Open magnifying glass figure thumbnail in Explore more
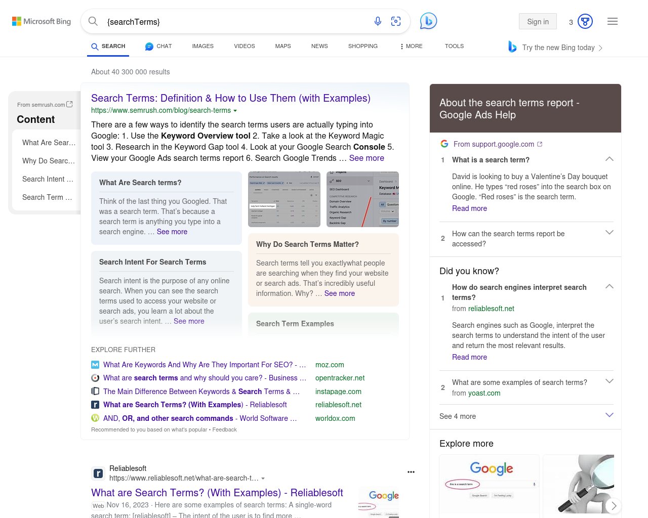This screenshot has height=518, width=648. tap(579, 486)
